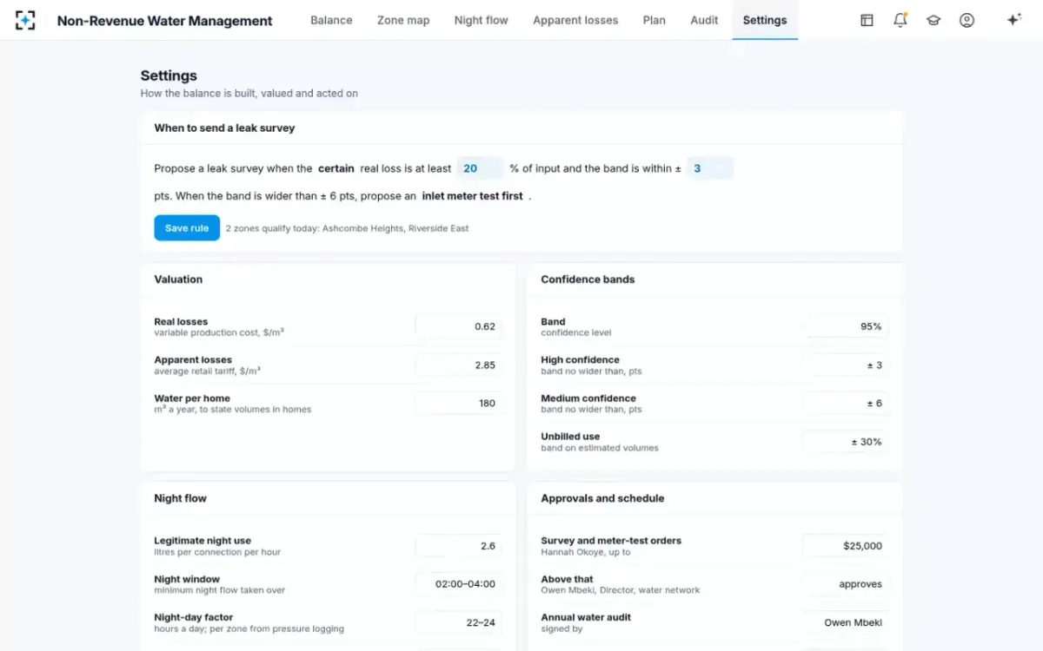Open the Zone map tab
The width and height of the screenshot is (1043, 651).
coord(403,20)
